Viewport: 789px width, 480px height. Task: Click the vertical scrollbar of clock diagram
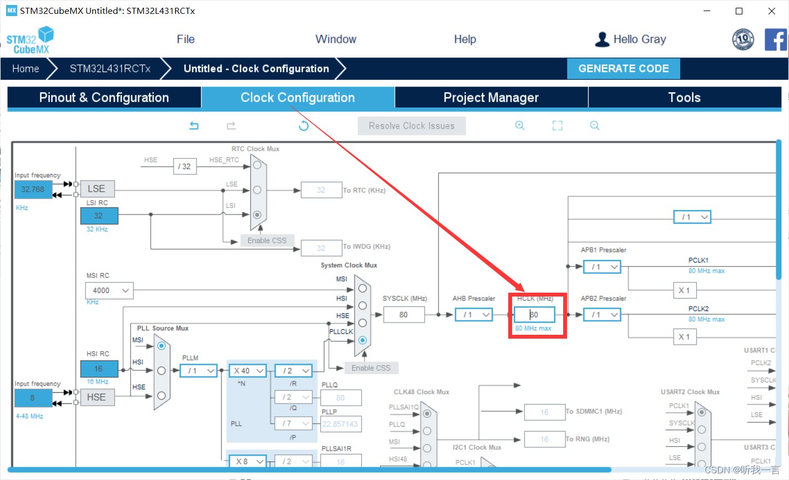(779, 211)
